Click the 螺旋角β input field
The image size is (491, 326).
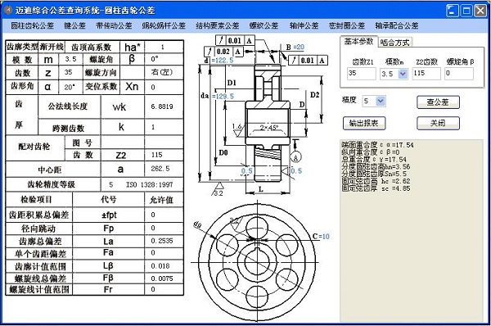459,74
